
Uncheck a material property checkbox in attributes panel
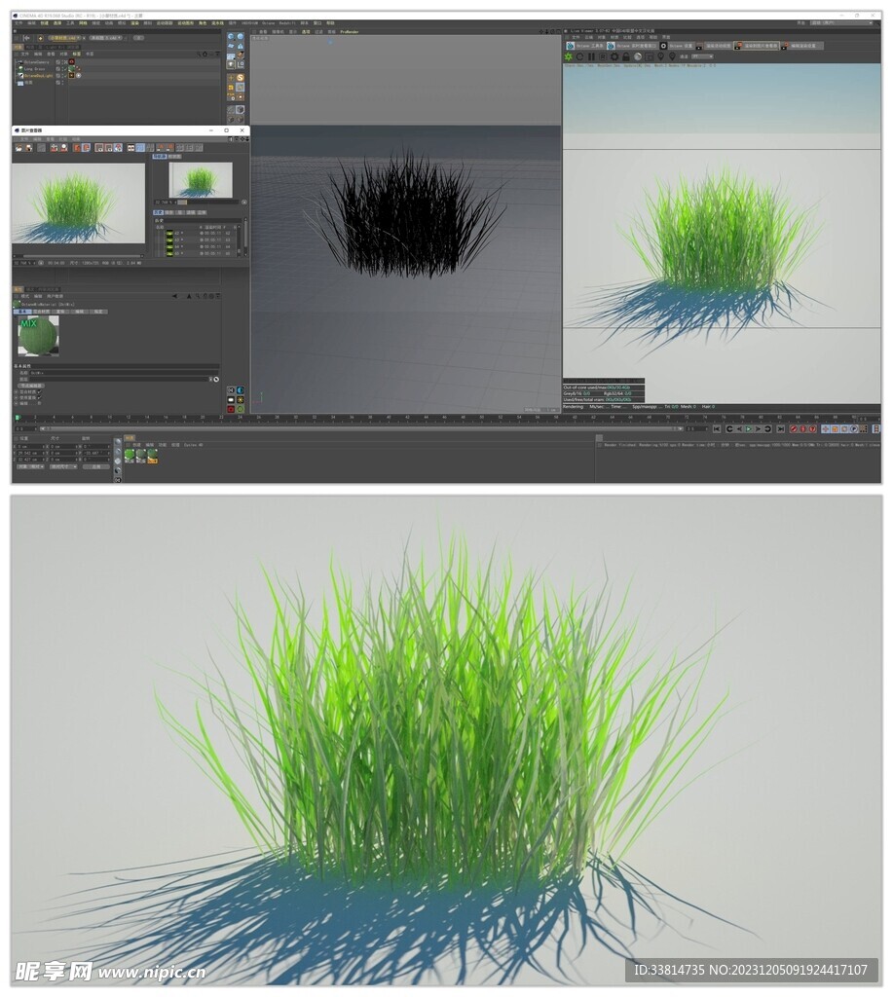click(x=39, y=392)
